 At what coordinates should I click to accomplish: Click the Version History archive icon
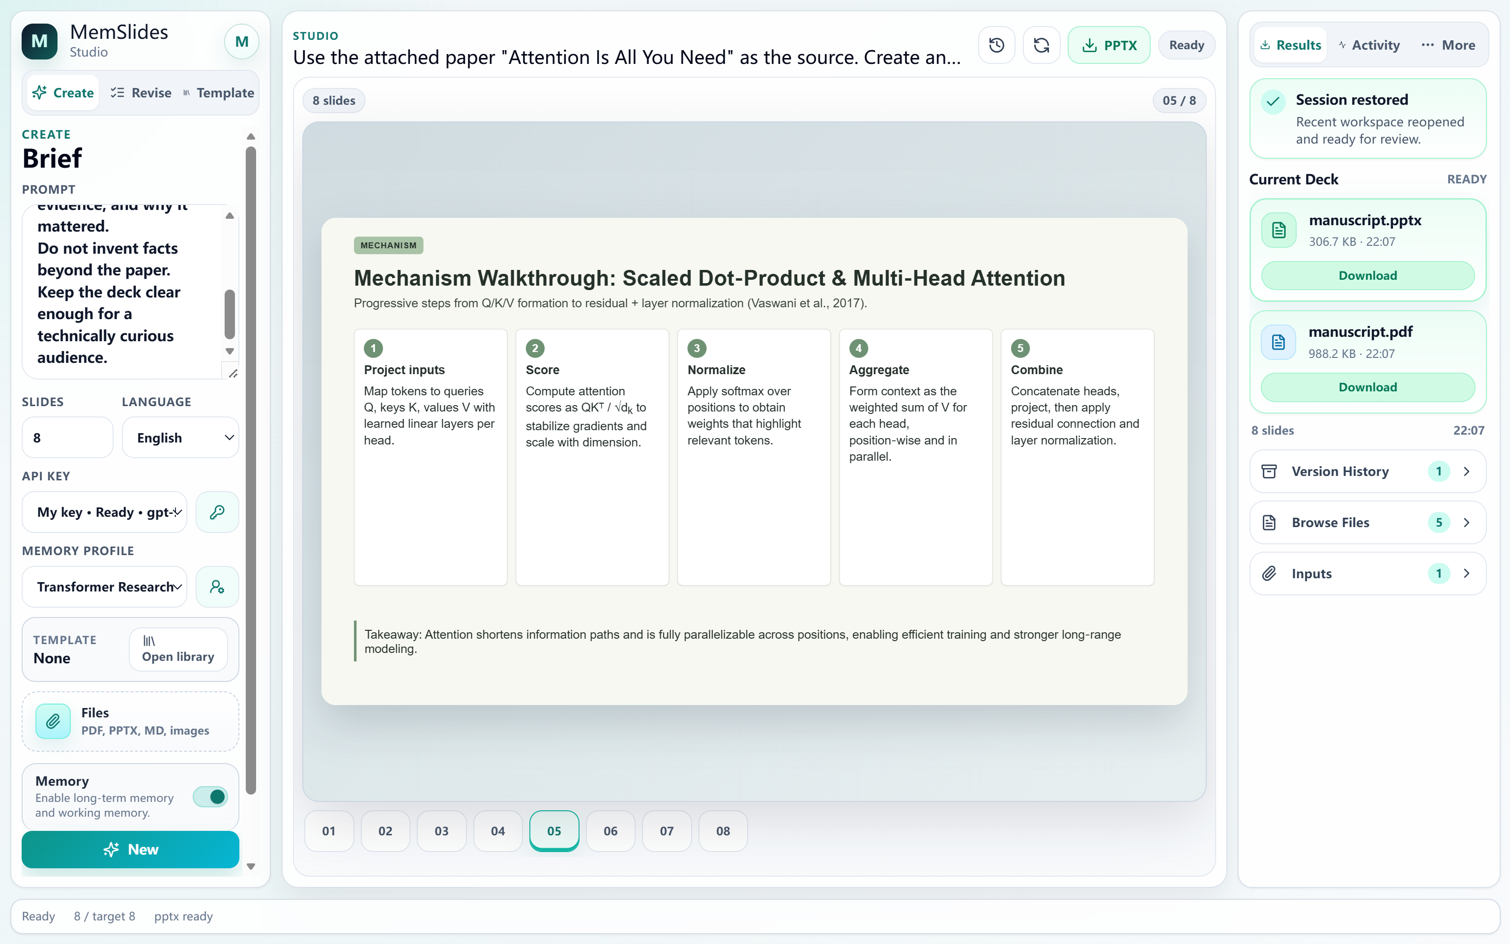pyautogui.click(x=1269, y=472)
